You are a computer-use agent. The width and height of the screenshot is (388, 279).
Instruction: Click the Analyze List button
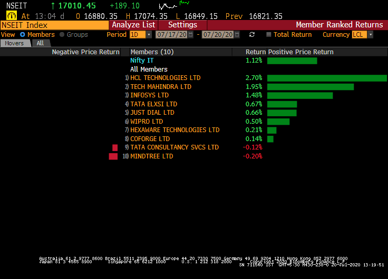pyautogui.click(x=133, y=25)
